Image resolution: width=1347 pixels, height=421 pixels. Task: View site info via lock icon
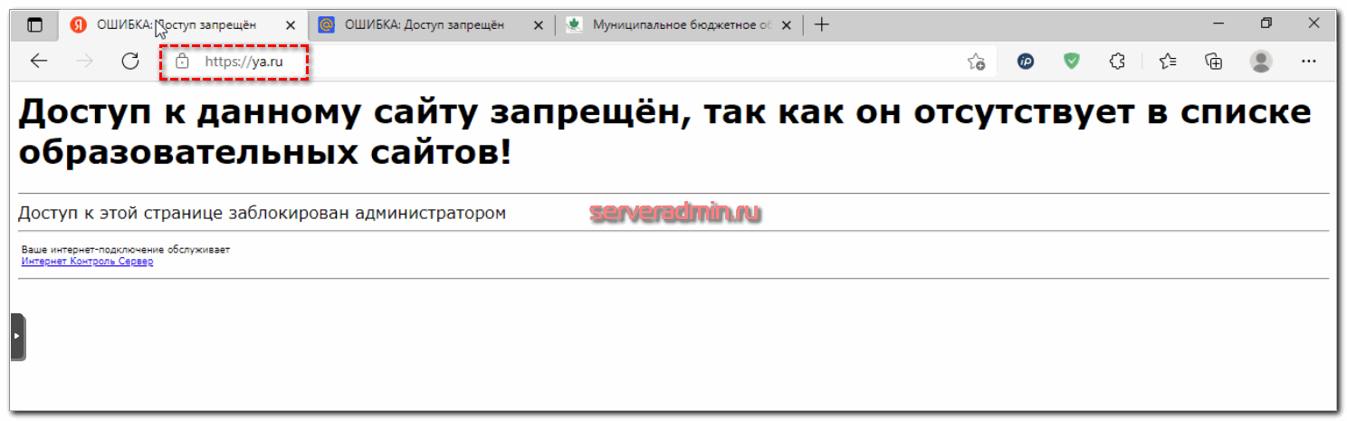tap(182, 62)
